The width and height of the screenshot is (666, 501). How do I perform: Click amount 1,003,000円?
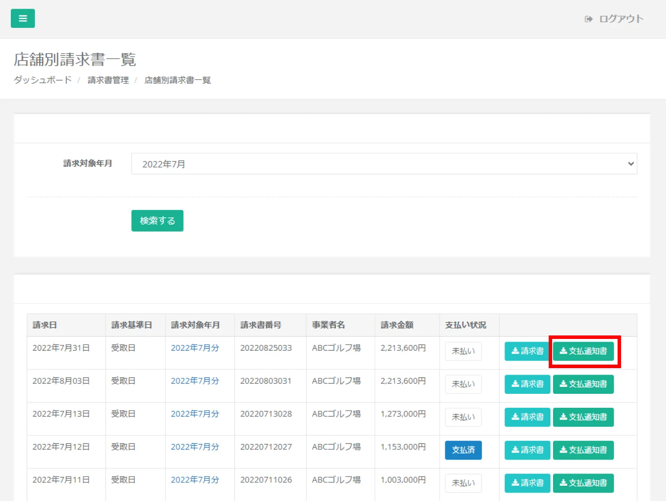(x=403, y=480)
